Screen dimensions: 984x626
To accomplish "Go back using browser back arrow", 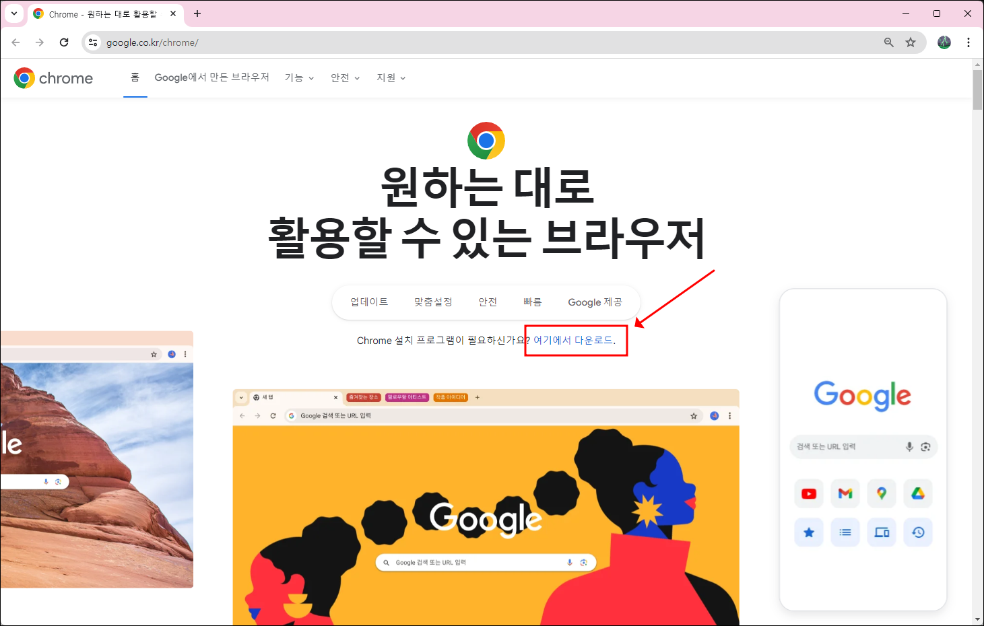I will [15, 42].
